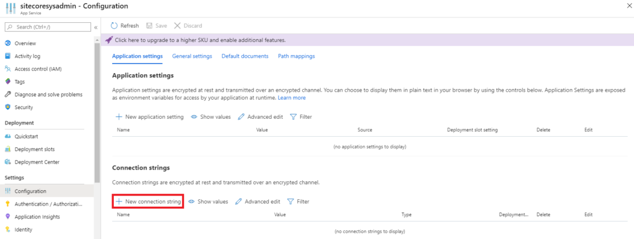Open the Path mappings tab

click(x=297, y=56)
